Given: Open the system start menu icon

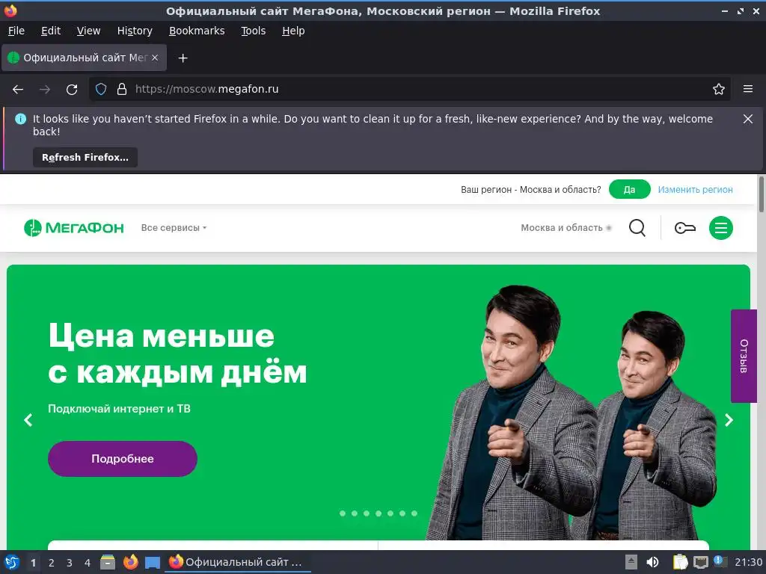Looking at the screenshot, I should pos(12,562).
